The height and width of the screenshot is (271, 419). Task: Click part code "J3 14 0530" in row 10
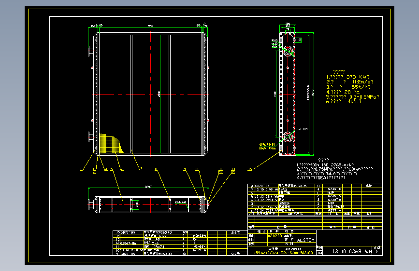click(x=130, y=250)
